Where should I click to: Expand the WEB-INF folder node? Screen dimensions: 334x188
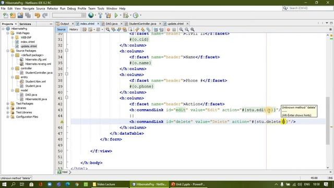coord(12,38)
